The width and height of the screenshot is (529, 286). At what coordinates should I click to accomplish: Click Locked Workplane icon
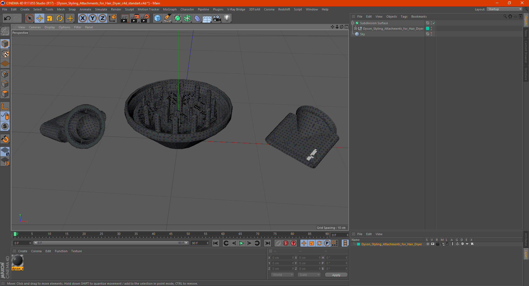click(5, 151)
